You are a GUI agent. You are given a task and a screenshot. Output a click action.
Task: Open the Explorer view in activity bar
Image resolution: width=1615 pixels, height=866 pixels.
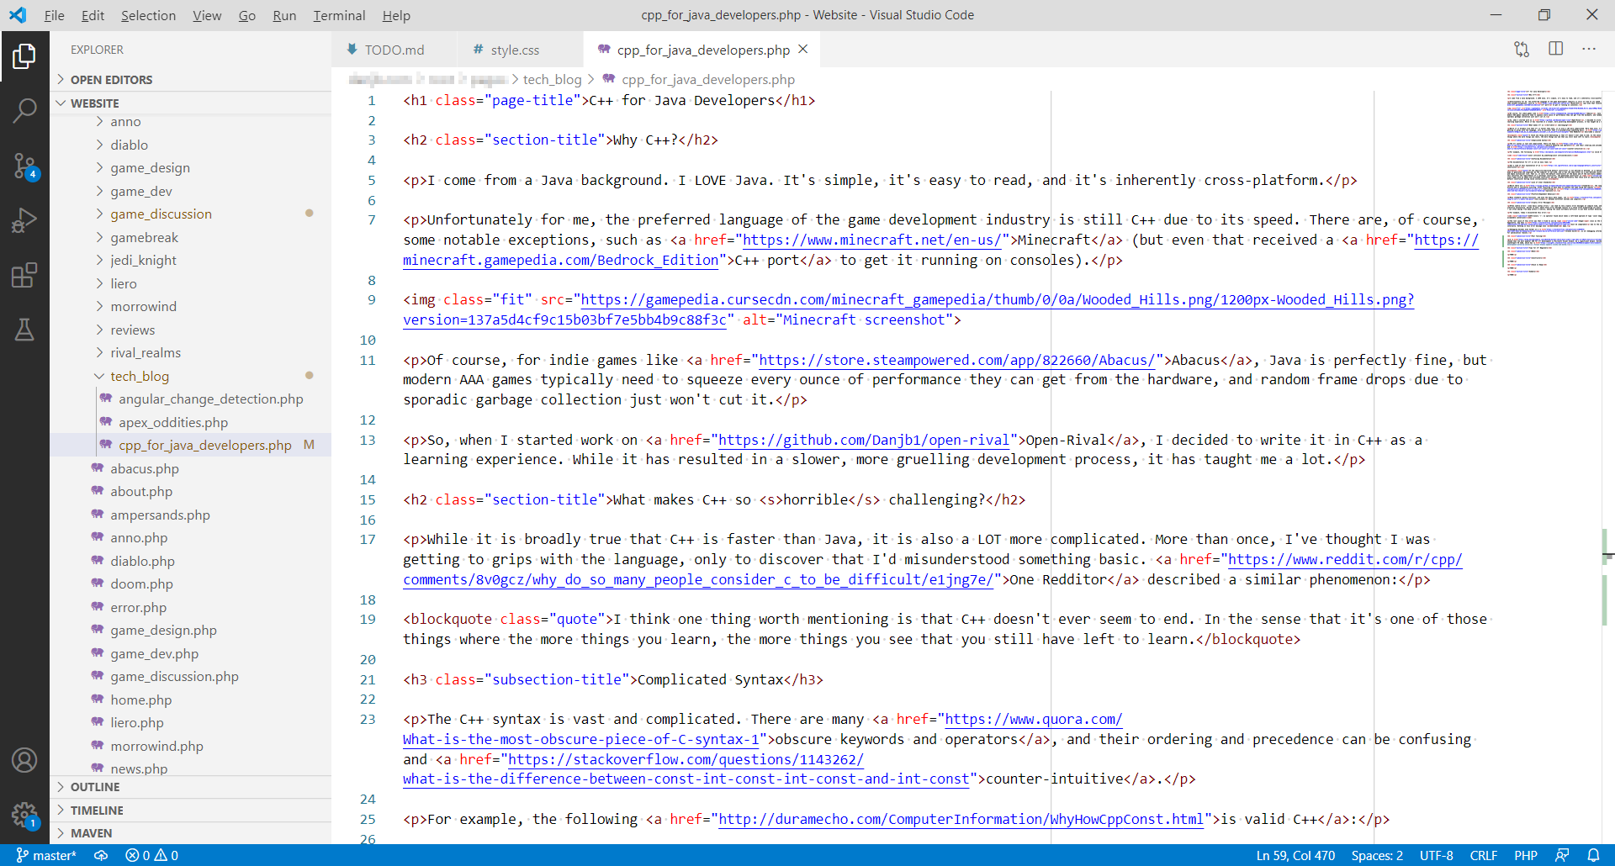click(24, 56)
